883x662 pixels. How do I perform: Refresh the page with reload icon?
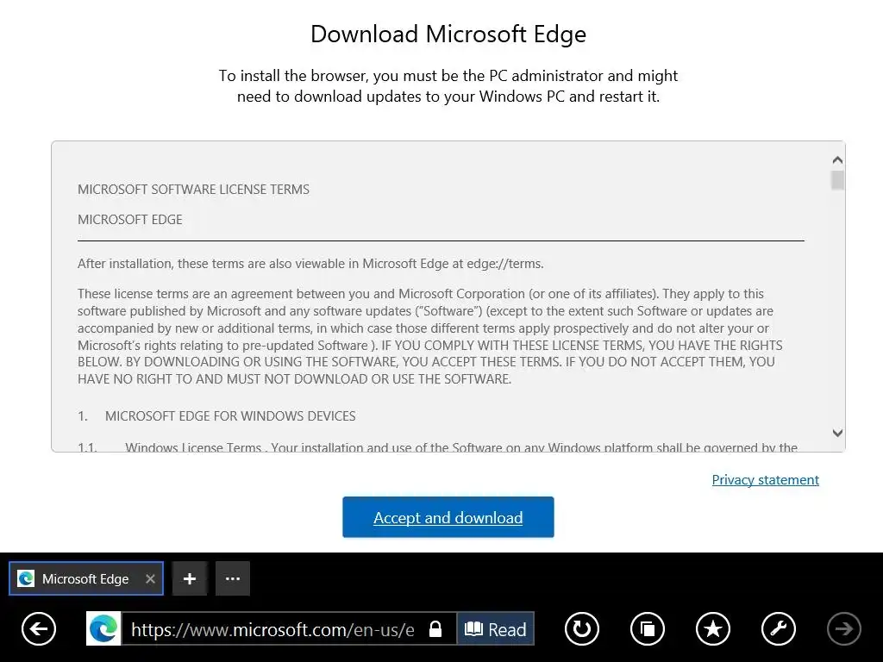pyautogui.click(x=582, y=628)
